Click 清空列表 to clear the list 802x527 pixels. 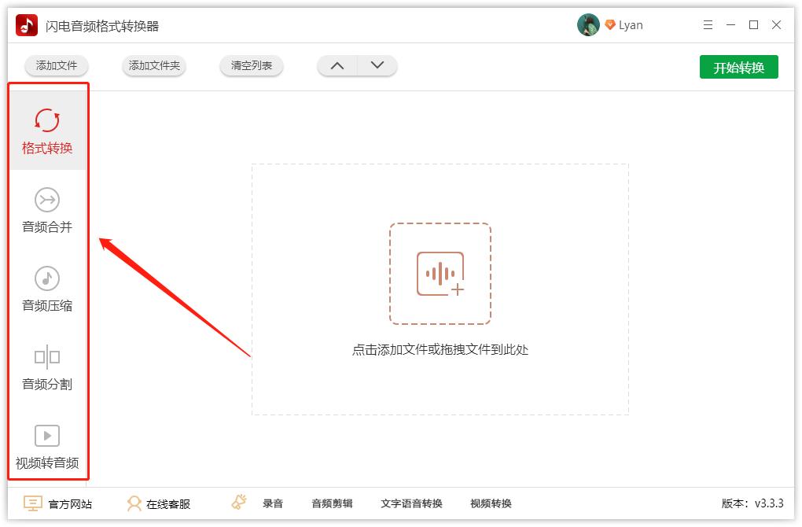[x=251, y=66]
